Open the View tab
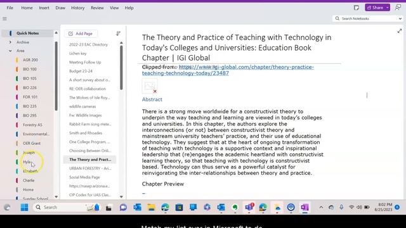 click(x=114, y=8)
